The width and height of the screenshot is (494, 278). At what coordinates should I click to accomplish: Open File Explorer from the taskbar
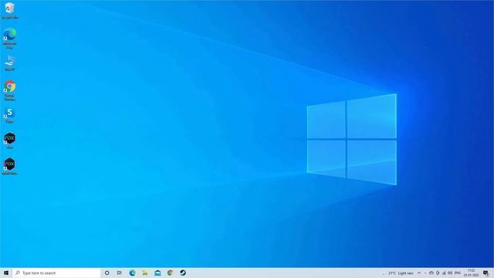click(145, 273)
